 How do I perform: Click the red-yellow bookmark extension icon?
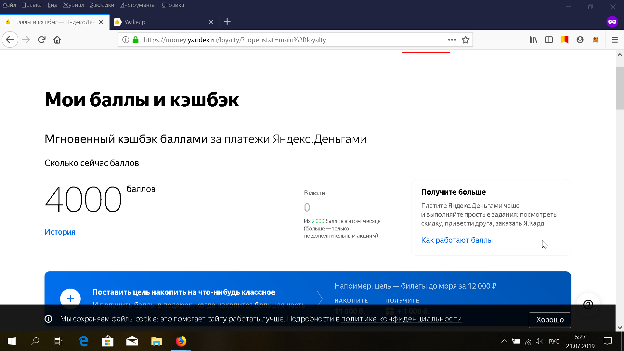(x=565, y=40)
